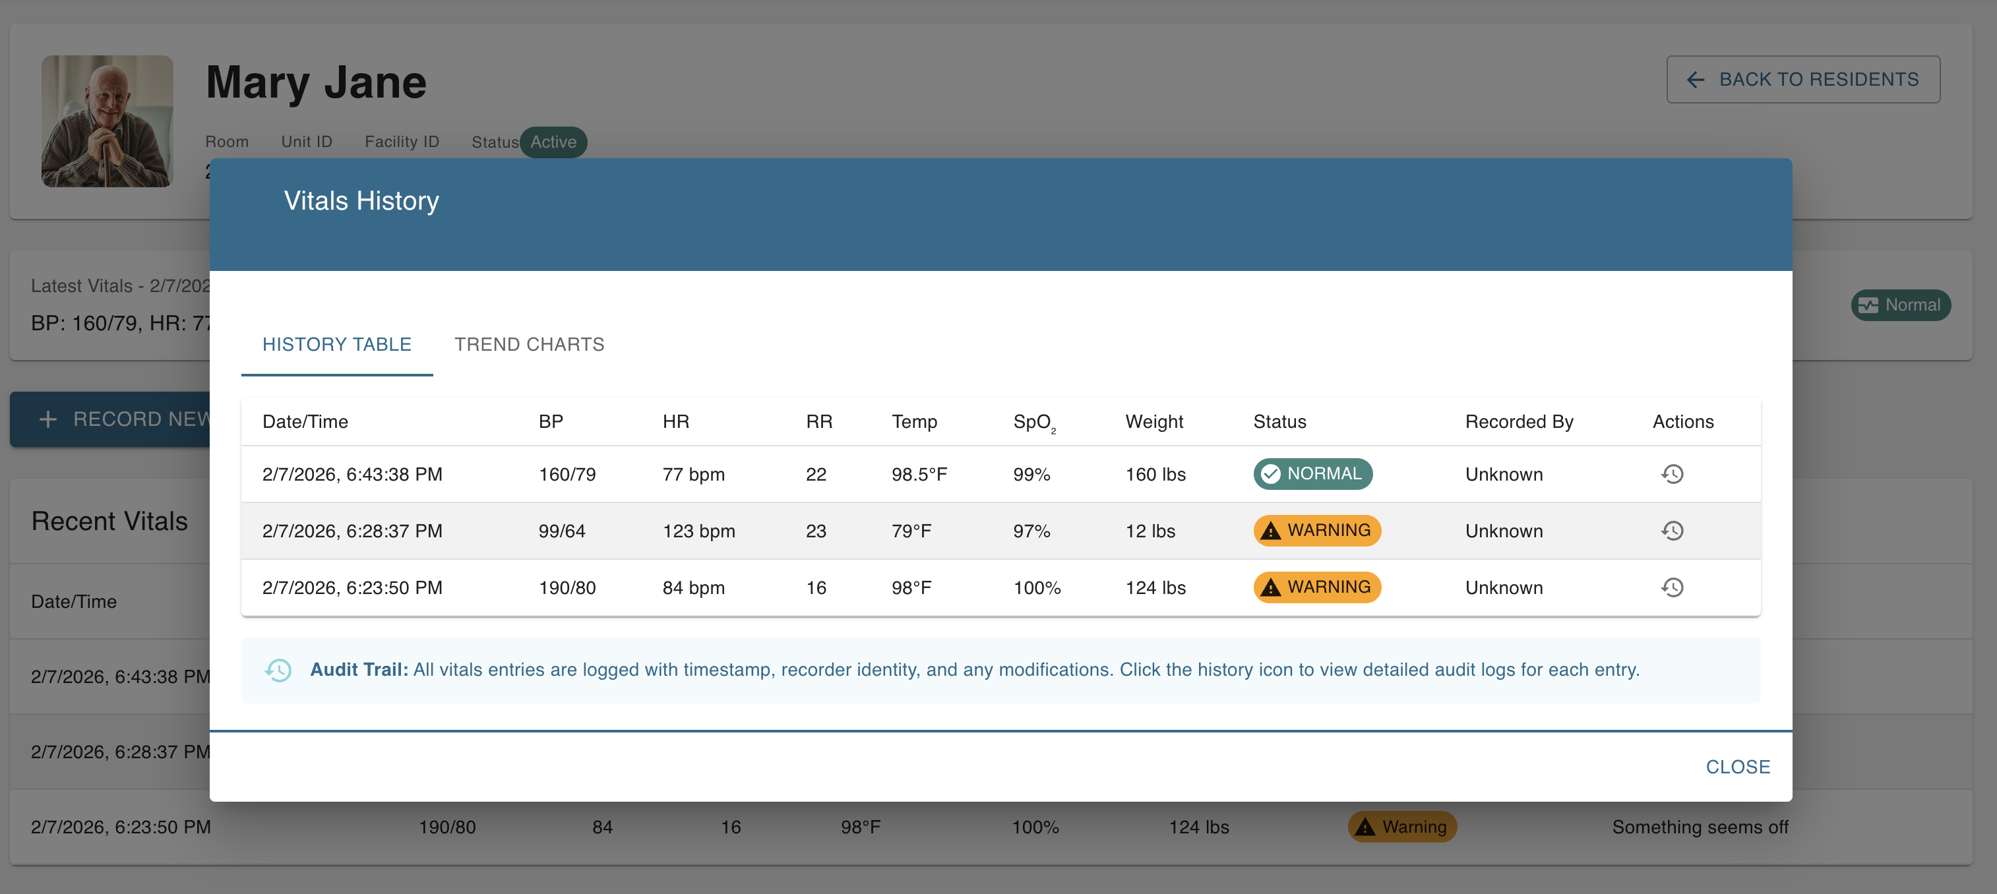Click the chart icon in the Normal chip
Image resolution: width=1997 pixels, height=894 pixels.
point(1868,305)
